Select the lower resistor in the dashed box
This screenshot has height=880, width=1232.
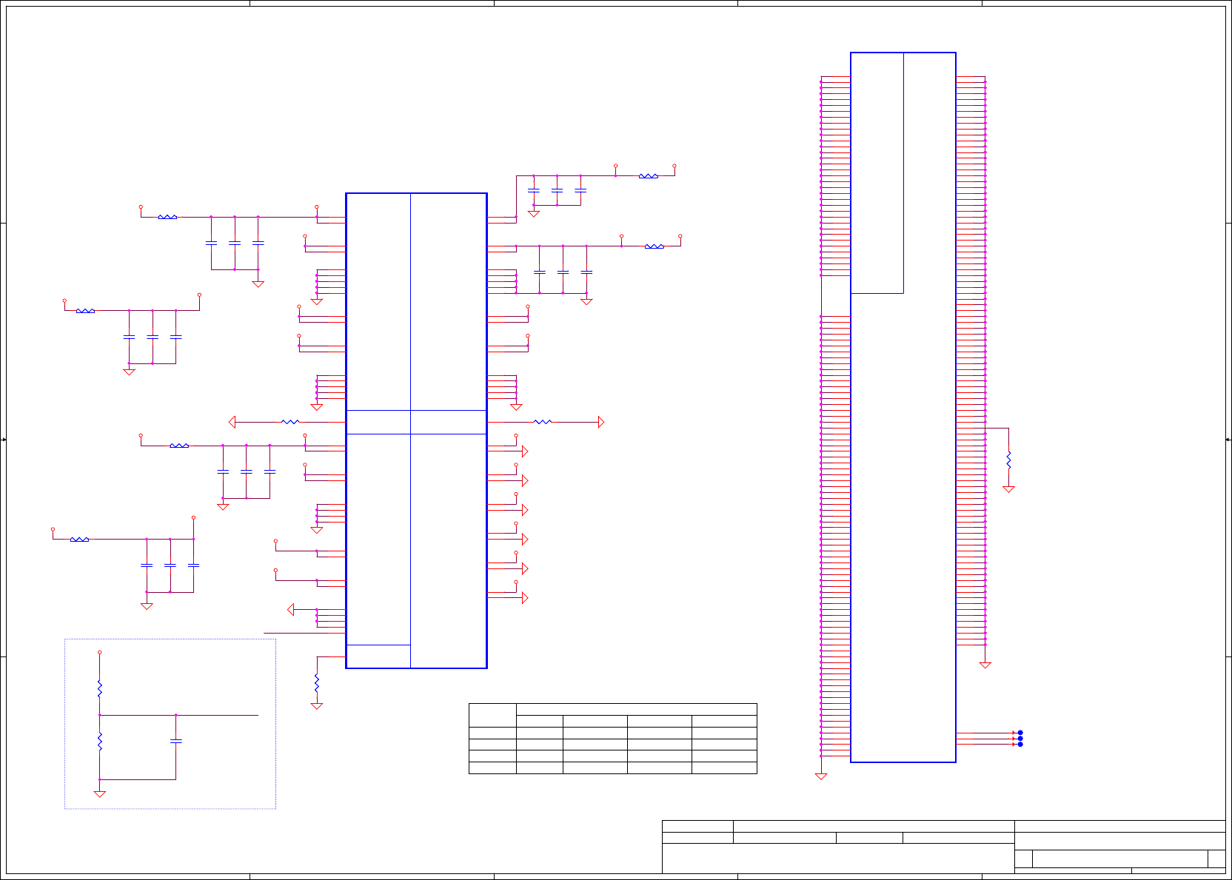point(99,742)
